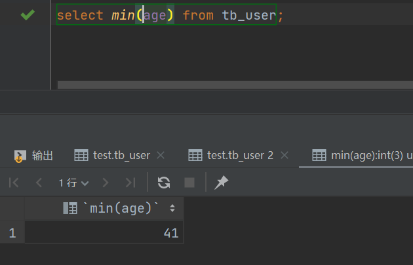Jump to first page of results

tap(14, 183)
